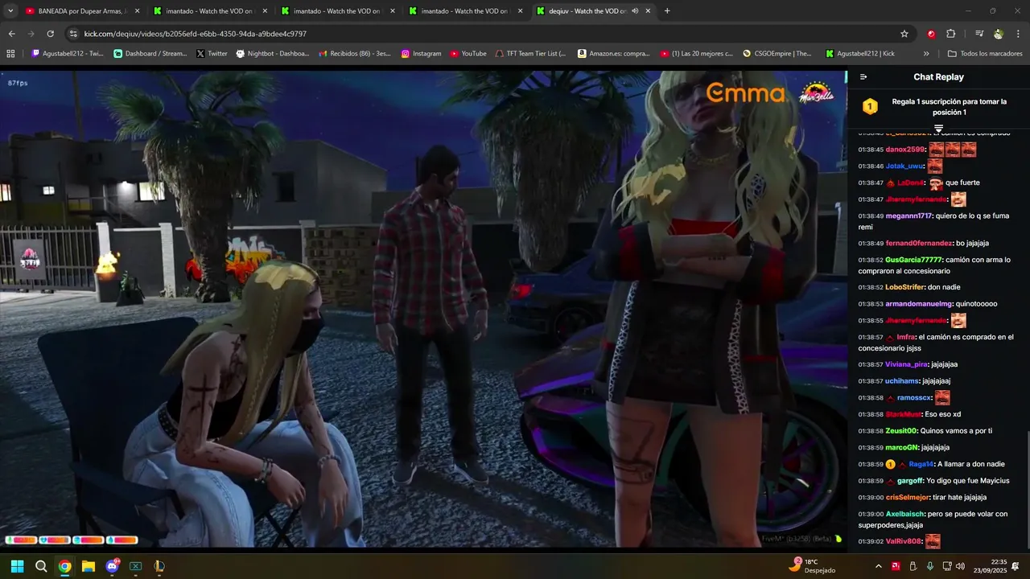Image resolution: width=1030 pixels, height=579 pixels.
Task: Click the armandomanuelmg chat username
Action: 918,304
